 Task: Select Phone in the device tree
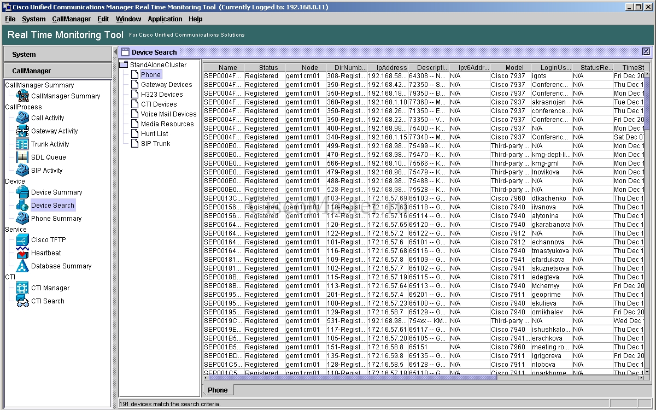tap(151, 75)
